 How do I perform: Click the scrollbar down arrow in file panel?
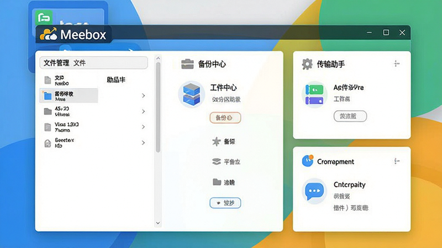click(158, 223)
